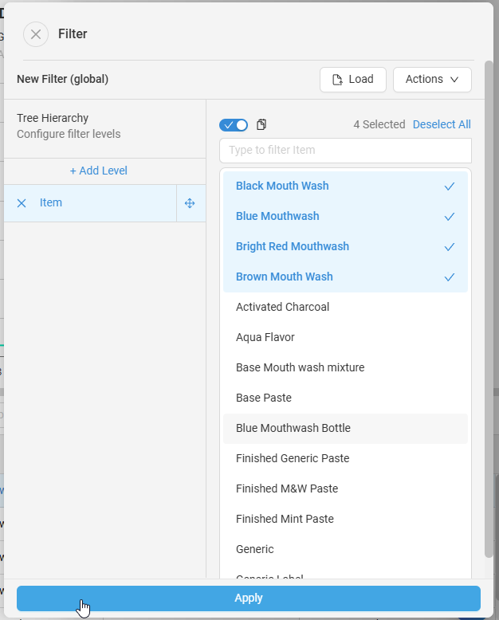This screenshot has height=620, width=499.
Task: Close the Filter dialog with X icon
Action: click(x=36, y=34)
